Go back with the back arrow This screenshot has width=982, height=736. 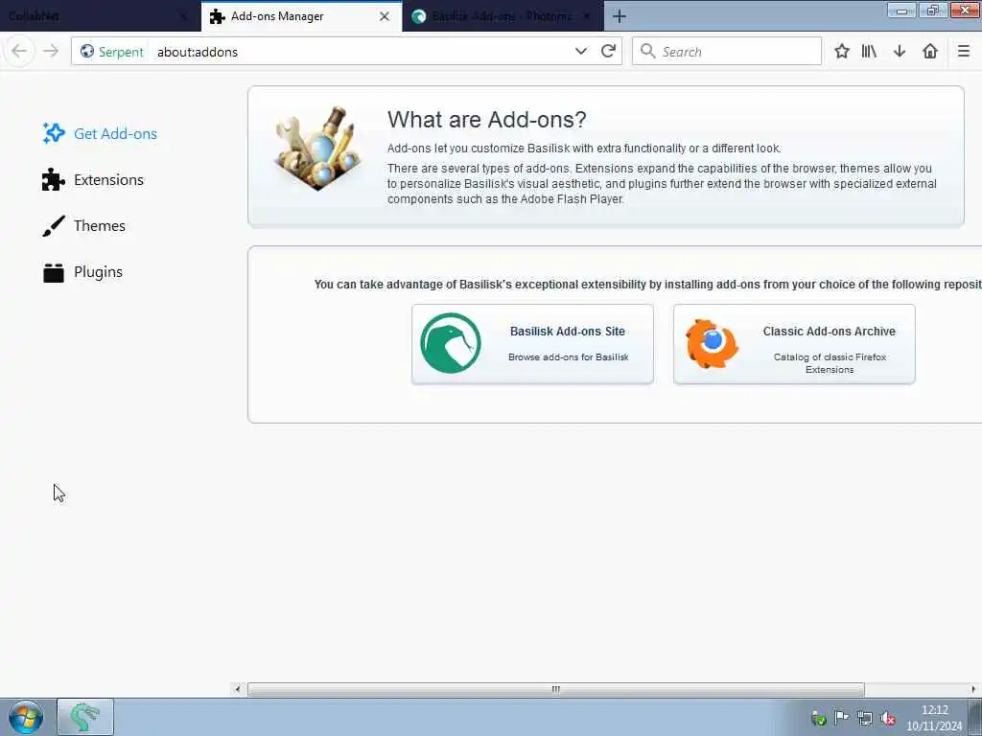tap(19, 52)
